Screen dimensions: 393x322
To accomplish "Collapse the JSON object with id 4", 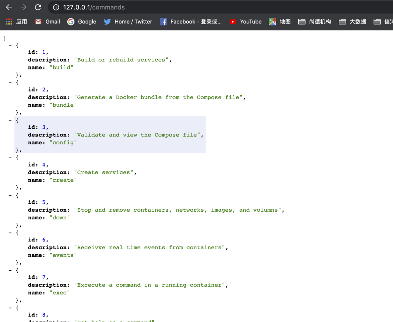I will 10,158.
